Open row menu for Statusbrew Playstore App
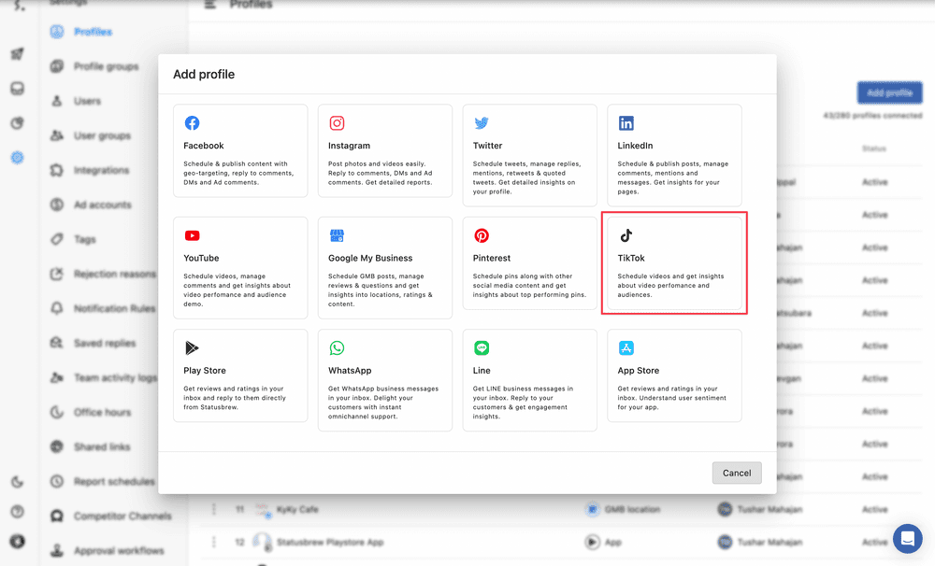This screenshot has height=566, width=935. (x=214, y=542)
